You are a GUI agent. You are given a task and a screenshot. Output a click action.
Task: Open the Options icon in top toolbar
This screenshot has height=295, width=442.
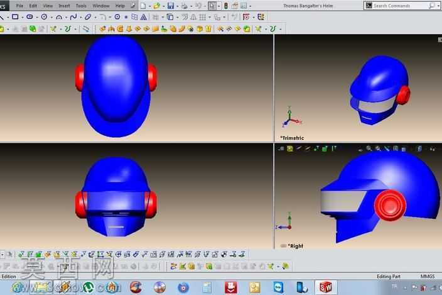tap(244, 6)
